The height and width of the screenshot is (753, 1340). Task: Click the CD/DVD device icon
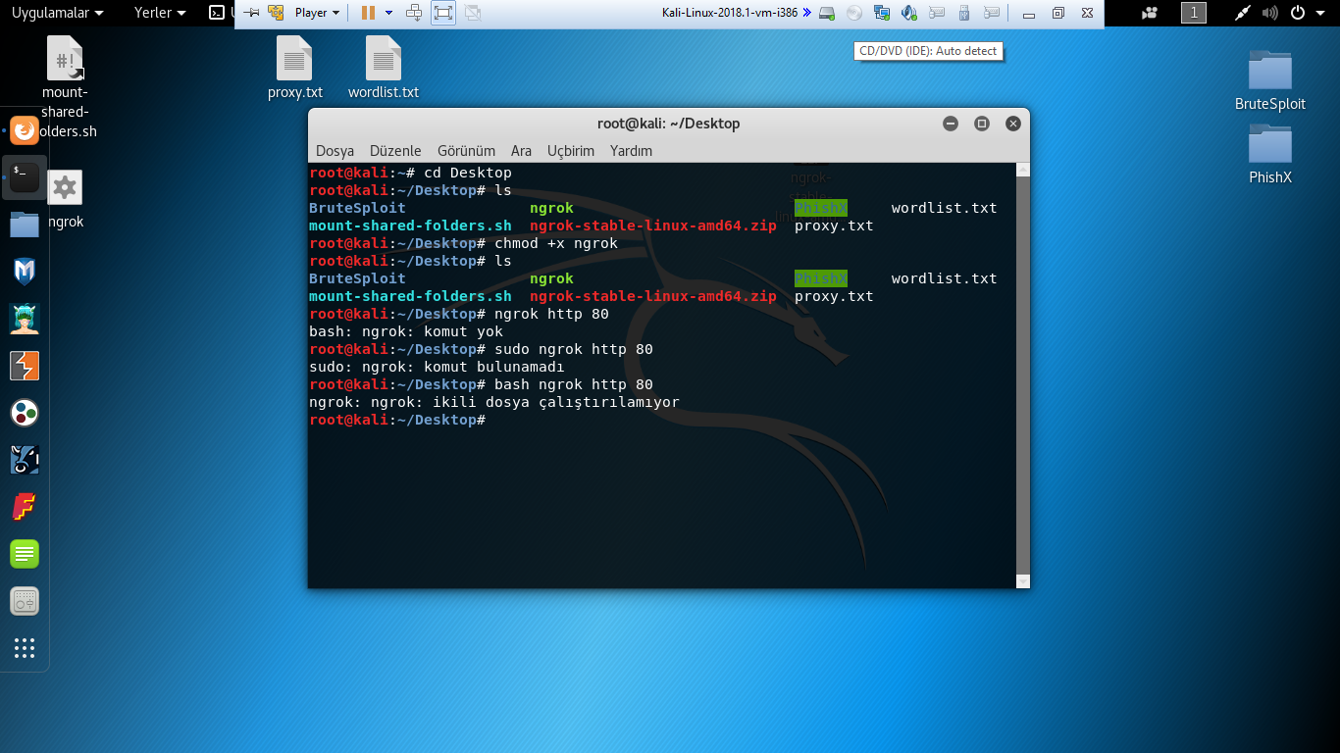854,13
